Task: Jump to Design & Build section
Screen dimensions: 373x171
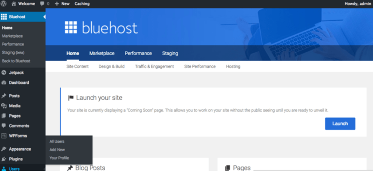Action: click(x=112, y=66)
